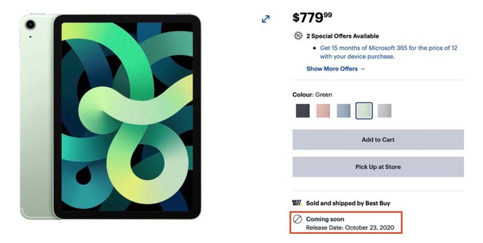Click the Colour: Green label
The height and width of the screenshot is (243, 483).
(312, 95)
